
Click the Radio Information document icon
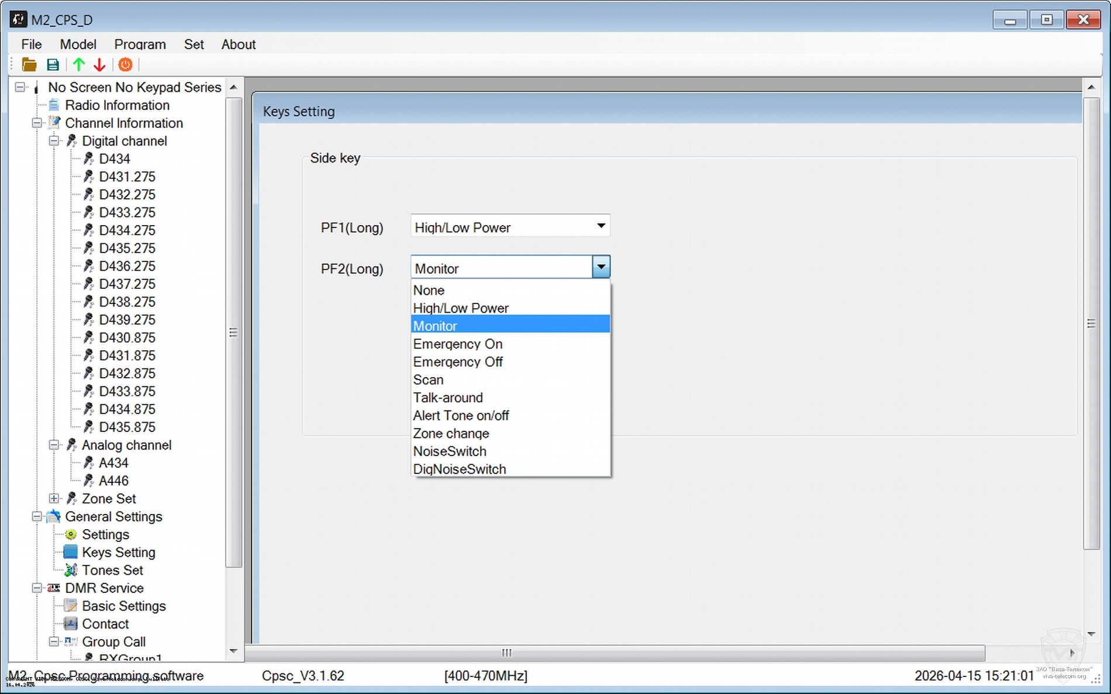point(54,105)
